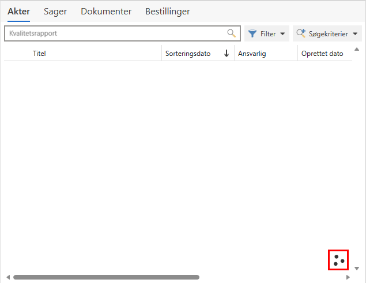Image resolution: width=366 pixels, height=283 pixels.
Task: Click the horizontal scrollbar left arrow
Action: [x=7, y=277]
